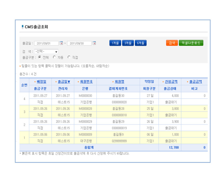Click the end date field 2011/09/30
This screenshot has height=179, width=223.
[79, 43]
